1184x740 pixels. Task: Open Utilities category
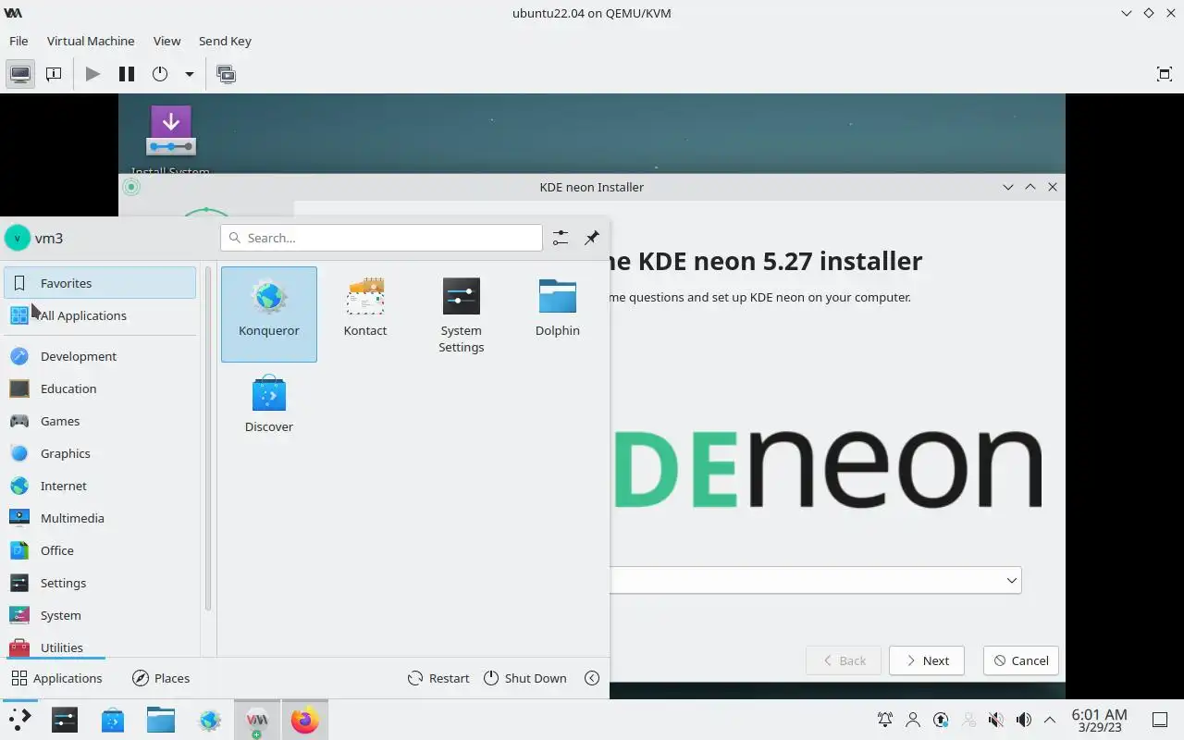(x=100, y=646)
